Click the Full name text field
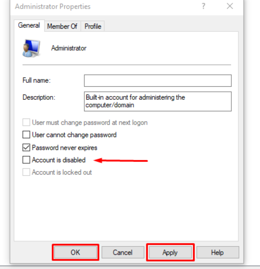This screenshot has width=260, height=269. pyautogui.click(x=158, y=81)
